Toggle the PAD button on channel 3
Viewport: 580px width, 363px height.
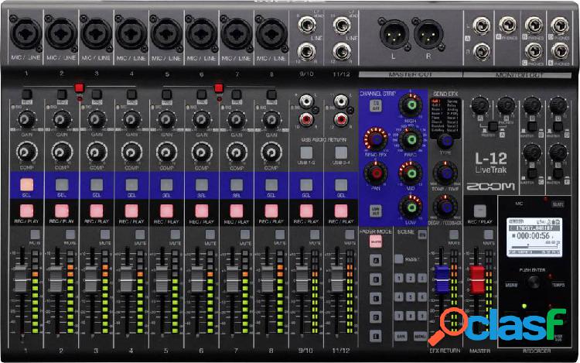click(x=97, y=94)
